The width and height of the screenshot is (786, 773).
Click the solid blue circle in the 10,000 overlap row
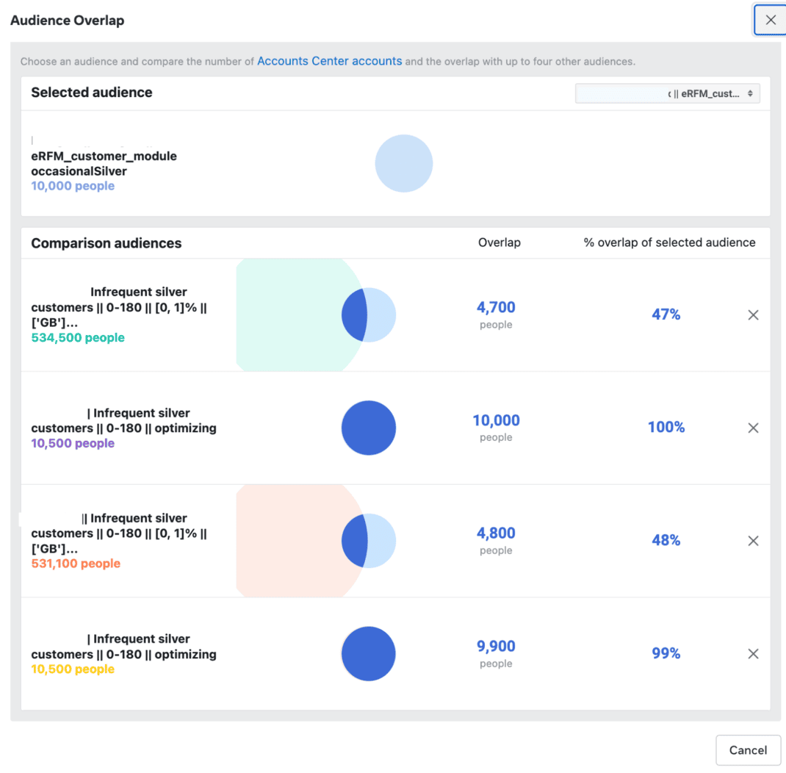click(369, 428)
